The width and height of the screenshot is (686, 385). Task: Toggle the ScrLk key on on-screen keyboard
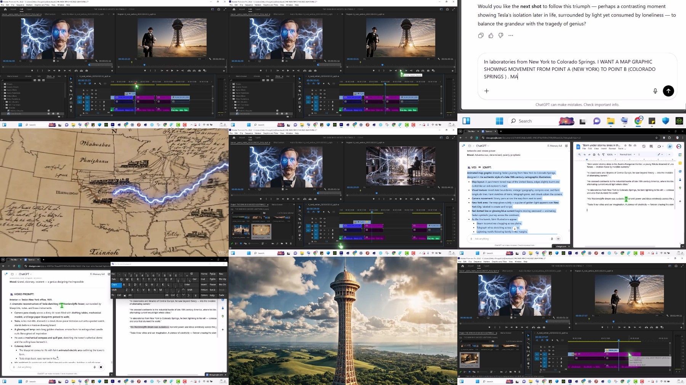213,290
